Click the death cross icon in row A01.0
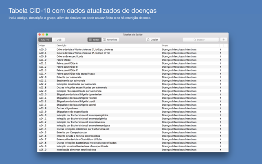The image size is (262, 164). click(220, 60)
